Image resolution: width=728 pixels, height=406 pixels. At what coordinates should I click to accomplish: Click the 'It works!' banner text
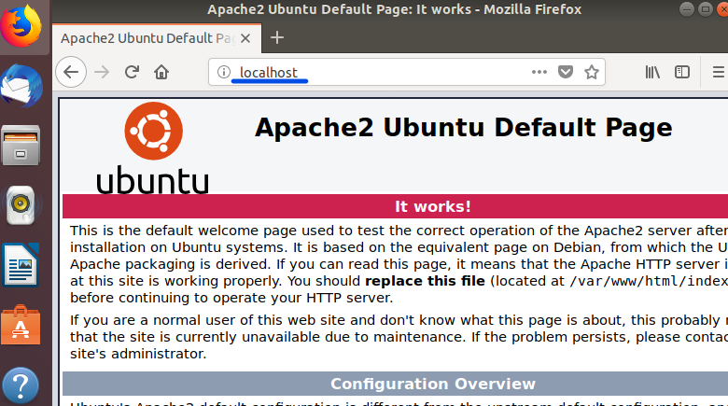tap(433, 206)
